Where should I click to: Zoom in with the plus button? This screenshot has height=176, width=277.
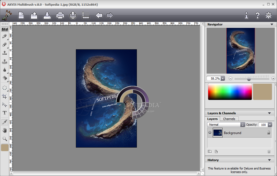(273, 78)
